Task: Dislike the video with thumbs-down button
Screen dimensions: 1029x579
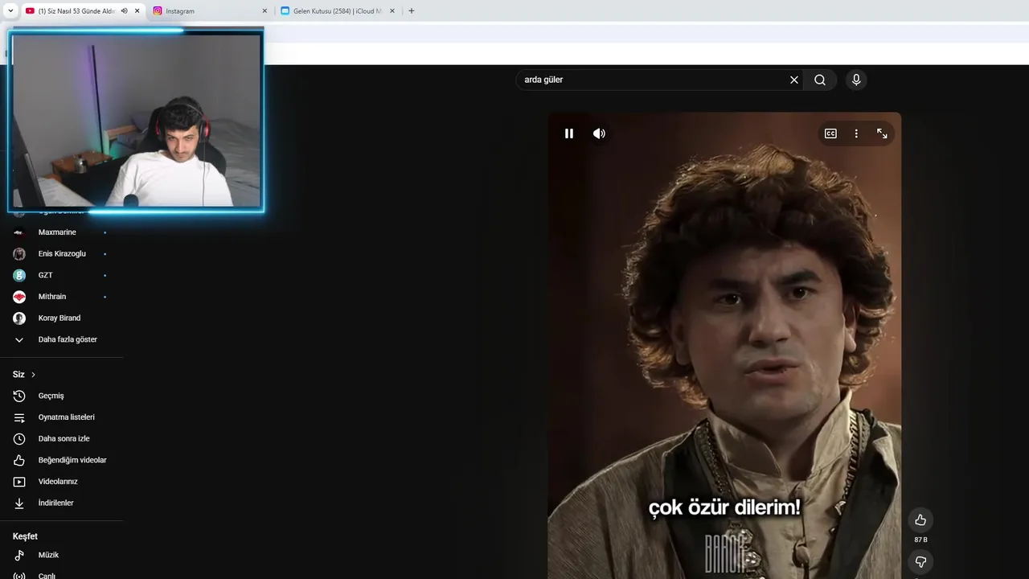Action: tap(920, 561)
